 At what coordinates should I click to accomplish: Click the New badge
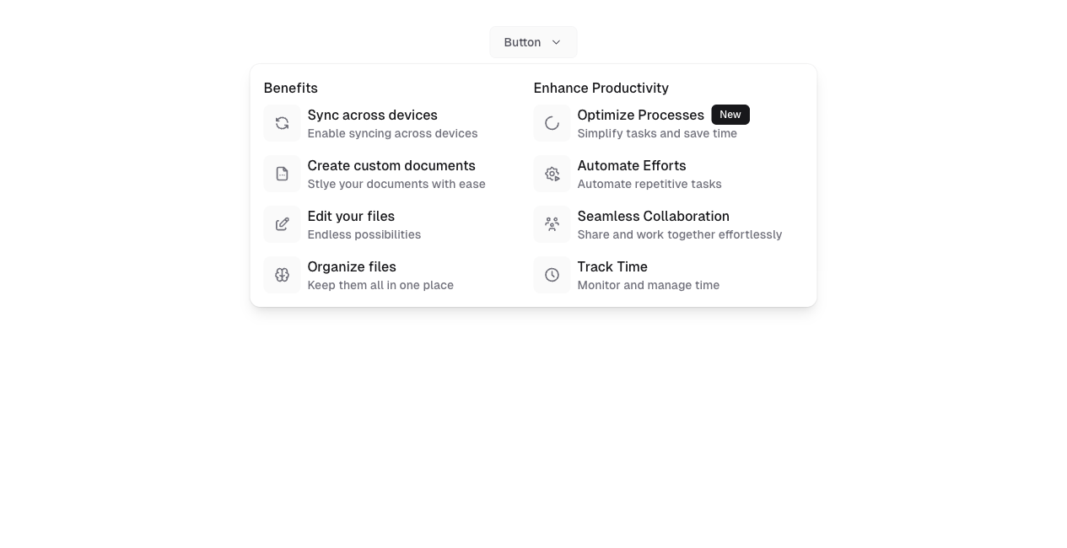click(730, 115)
